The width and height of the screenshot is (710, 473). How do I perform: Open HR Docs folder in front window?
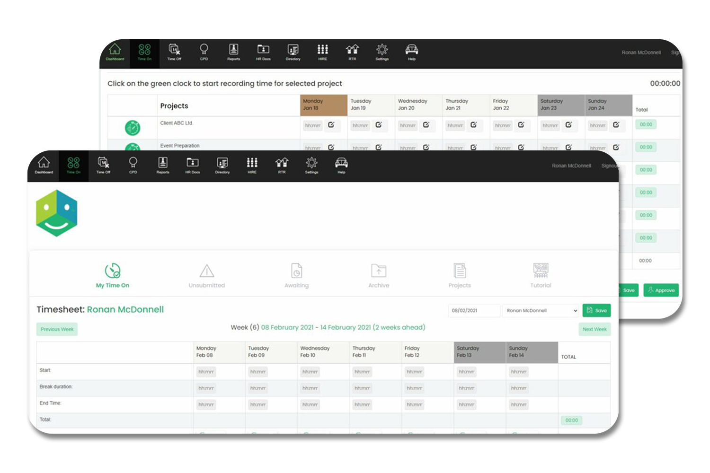193,165
